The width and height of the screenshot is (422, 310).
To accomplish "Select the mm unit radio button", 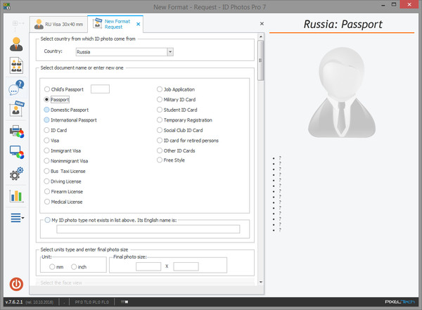I will (x=53, y=267).
